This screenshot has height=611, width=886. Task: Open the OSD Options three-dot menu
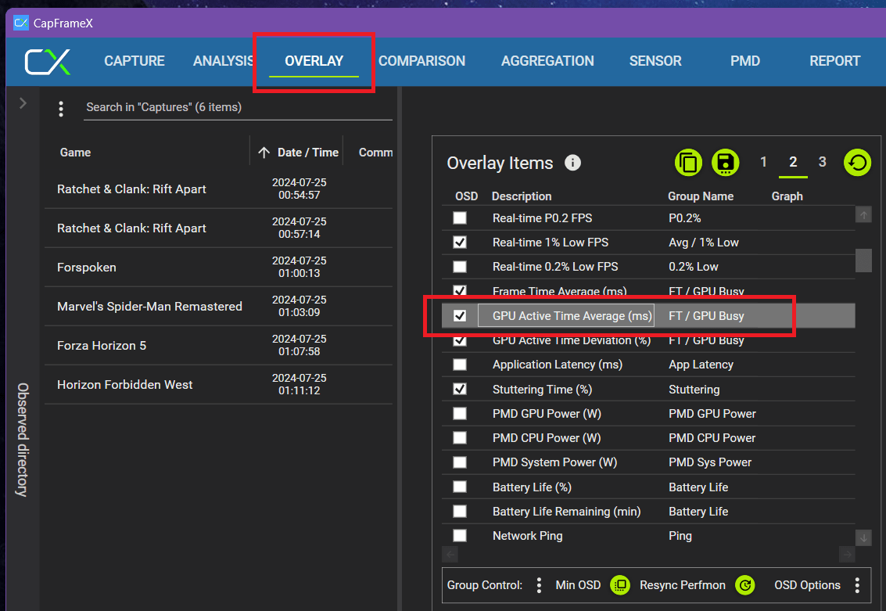coord(857,585)
